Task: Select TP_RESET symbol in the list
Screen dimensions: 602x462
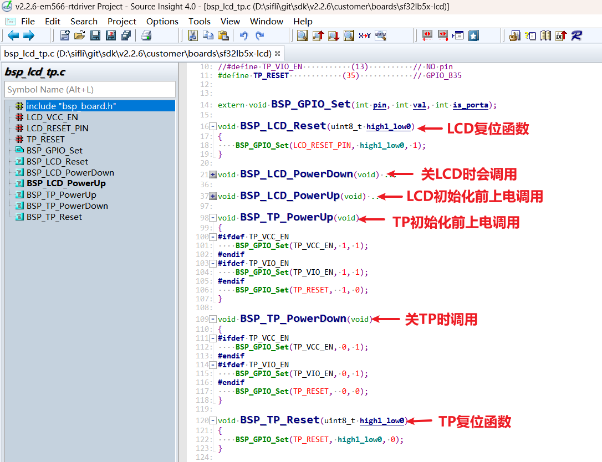Action: pos(45,139)
